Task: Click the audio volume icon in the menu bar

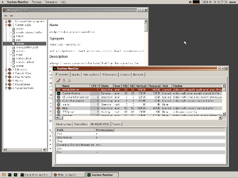Action: click(190, 2)
